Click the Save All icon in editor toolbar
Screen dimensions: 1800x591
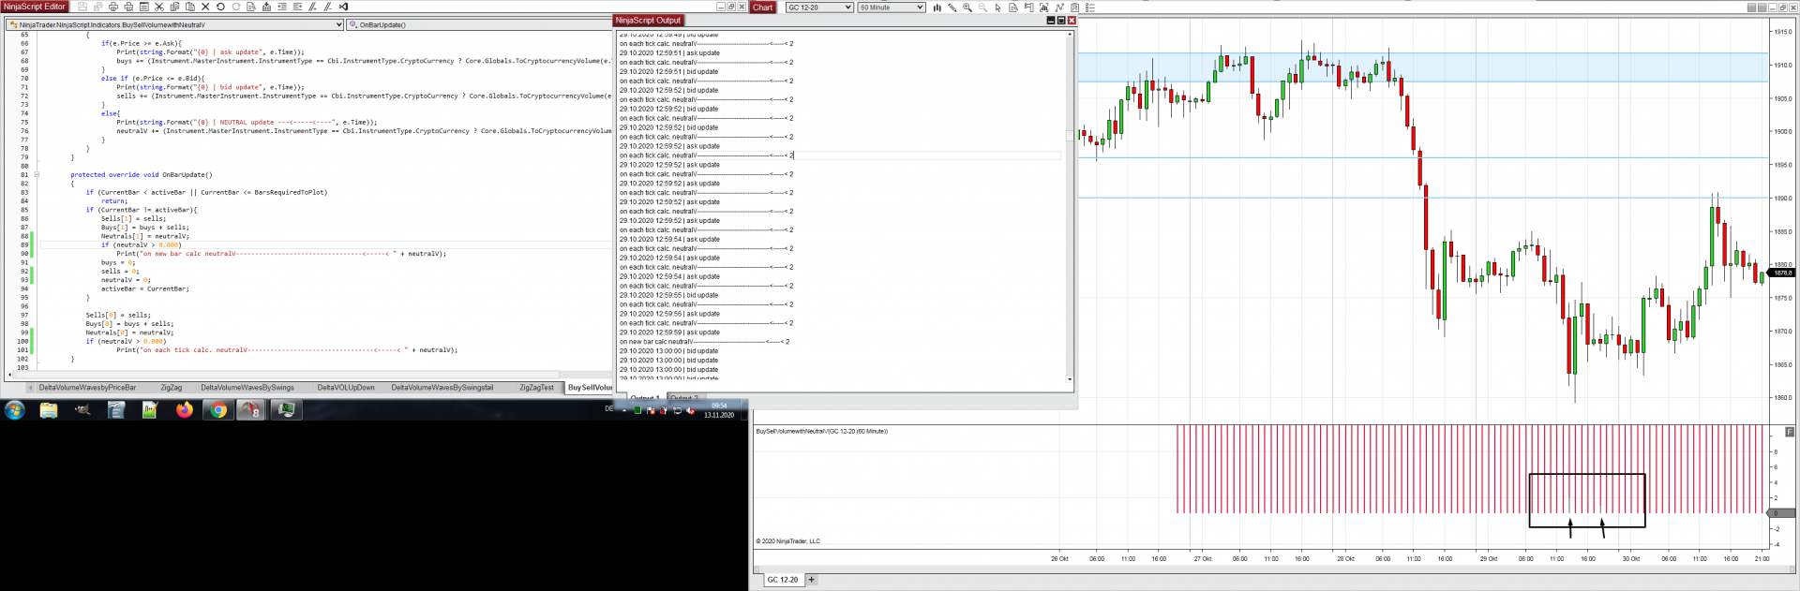97,7
